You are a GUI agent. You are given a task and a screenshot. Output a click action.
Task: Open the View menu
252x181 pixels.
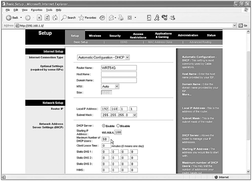pyautogui.click(x=25, y=10)
